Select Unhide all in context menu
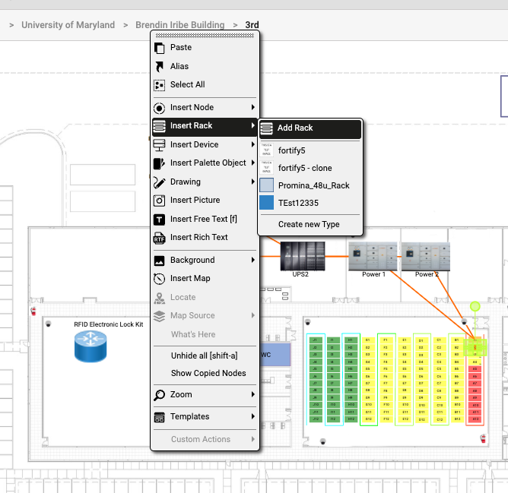The height and width of the screenshot is (493, 508). coord(204,355)
